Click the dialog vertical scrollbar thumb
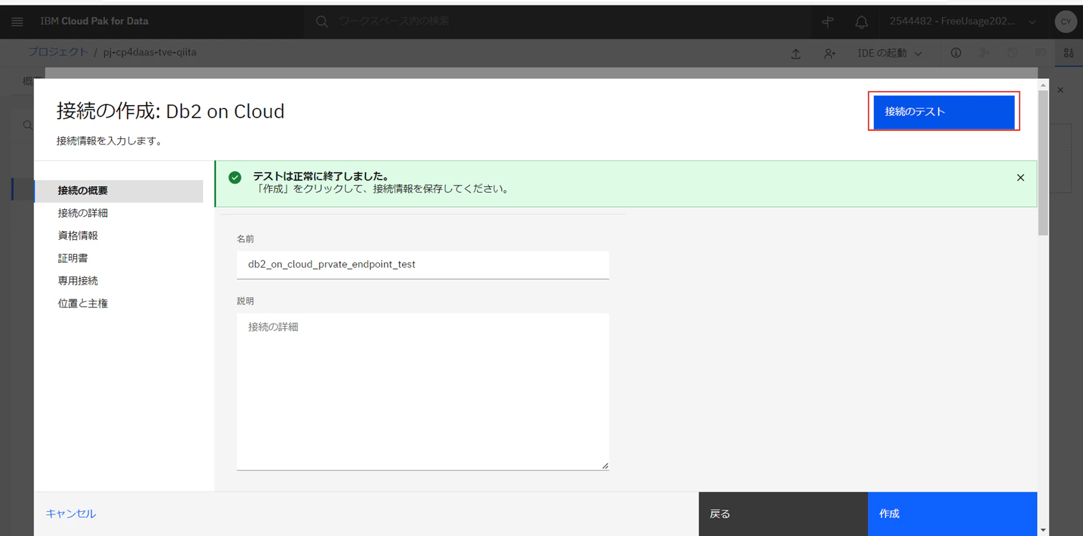The image size is (1083, 536). 1043,162
